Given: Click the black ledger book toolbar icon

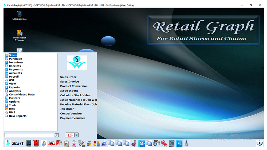Looking at the screenshot, I should point(29,143).
